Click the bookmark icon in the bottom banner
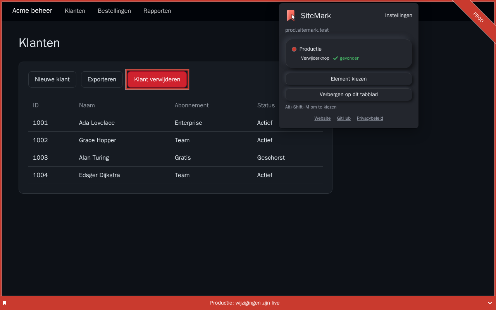The image size is (496, 310). click(x=5, y=303)
